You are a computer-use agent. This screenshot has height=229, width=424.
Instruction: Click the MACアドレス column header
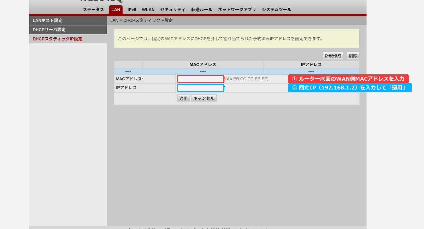(x=203, y=65)
